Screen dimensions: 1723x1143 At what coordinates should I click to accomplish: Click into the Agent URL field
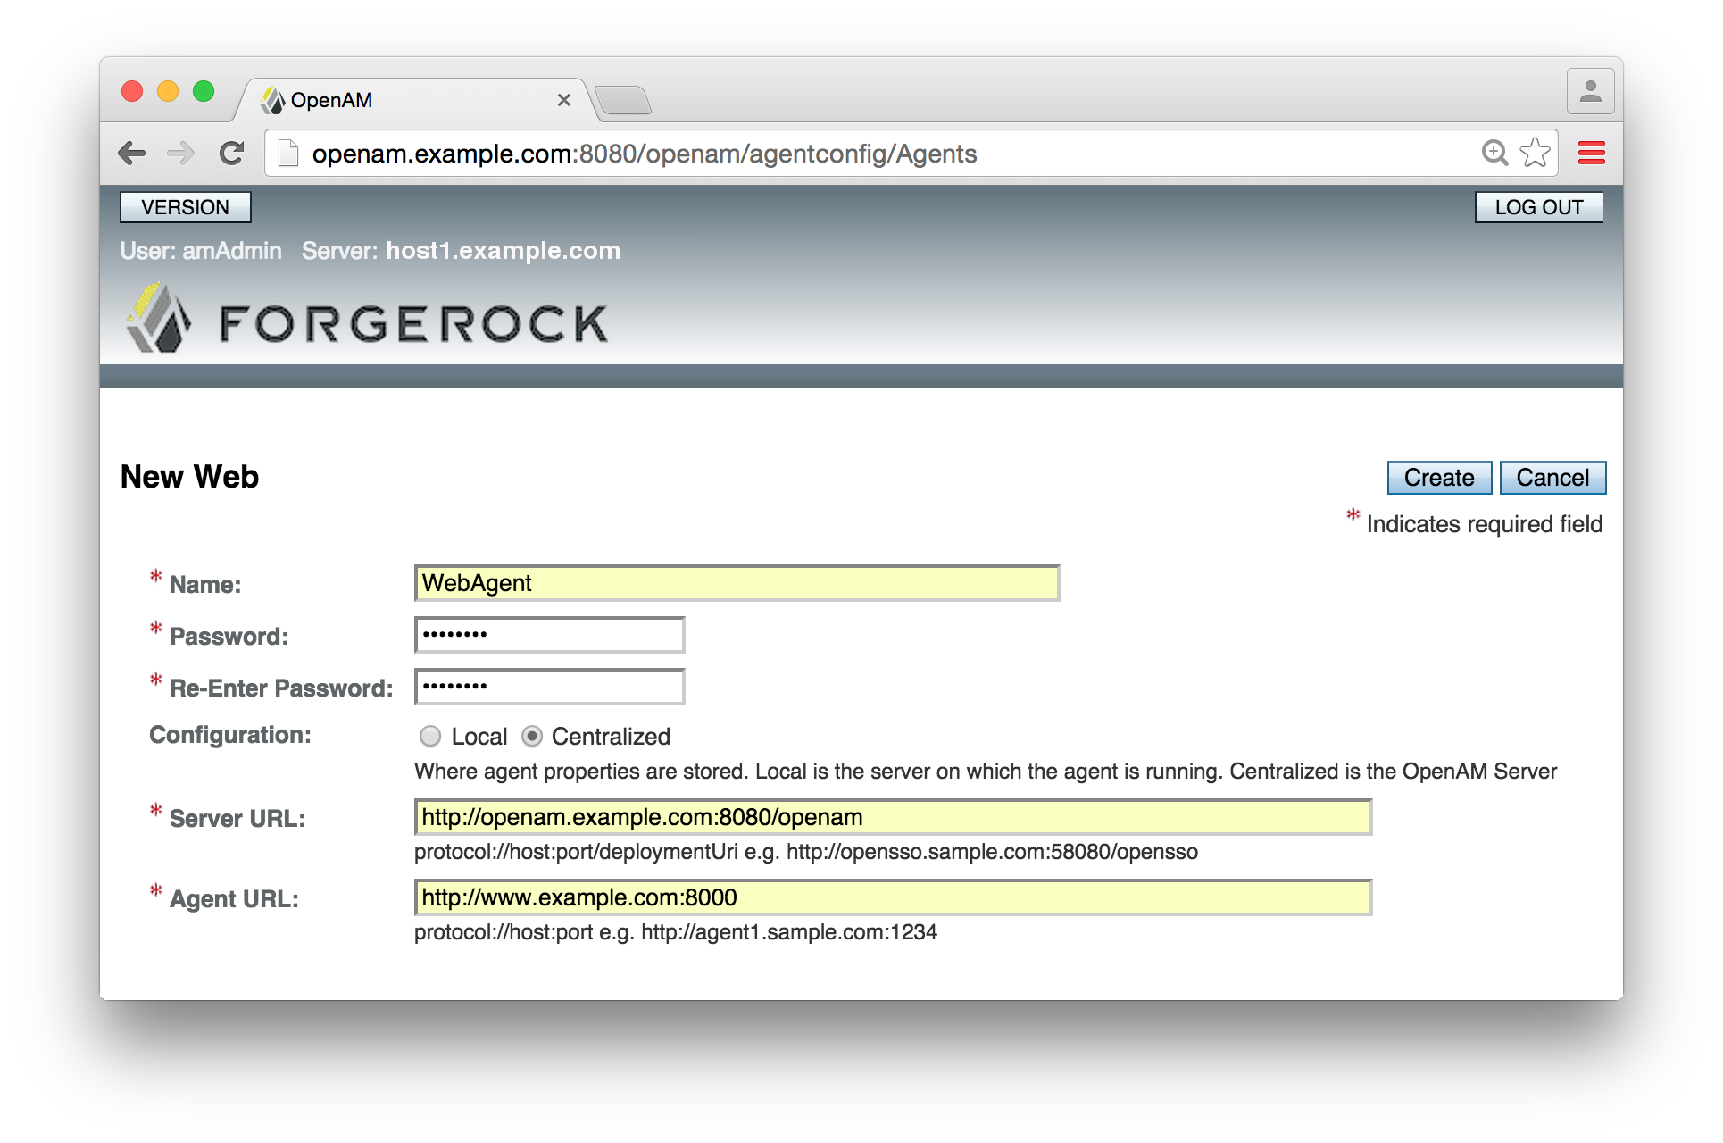[x=894, y=897]
